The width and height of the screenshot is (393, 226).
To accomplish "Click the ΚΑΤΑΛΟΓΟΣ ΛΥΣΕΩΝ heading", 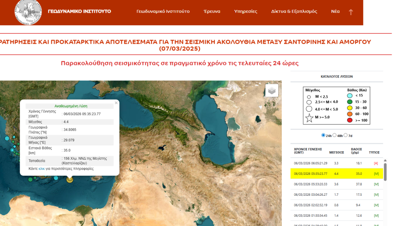I will pos(337,77).
